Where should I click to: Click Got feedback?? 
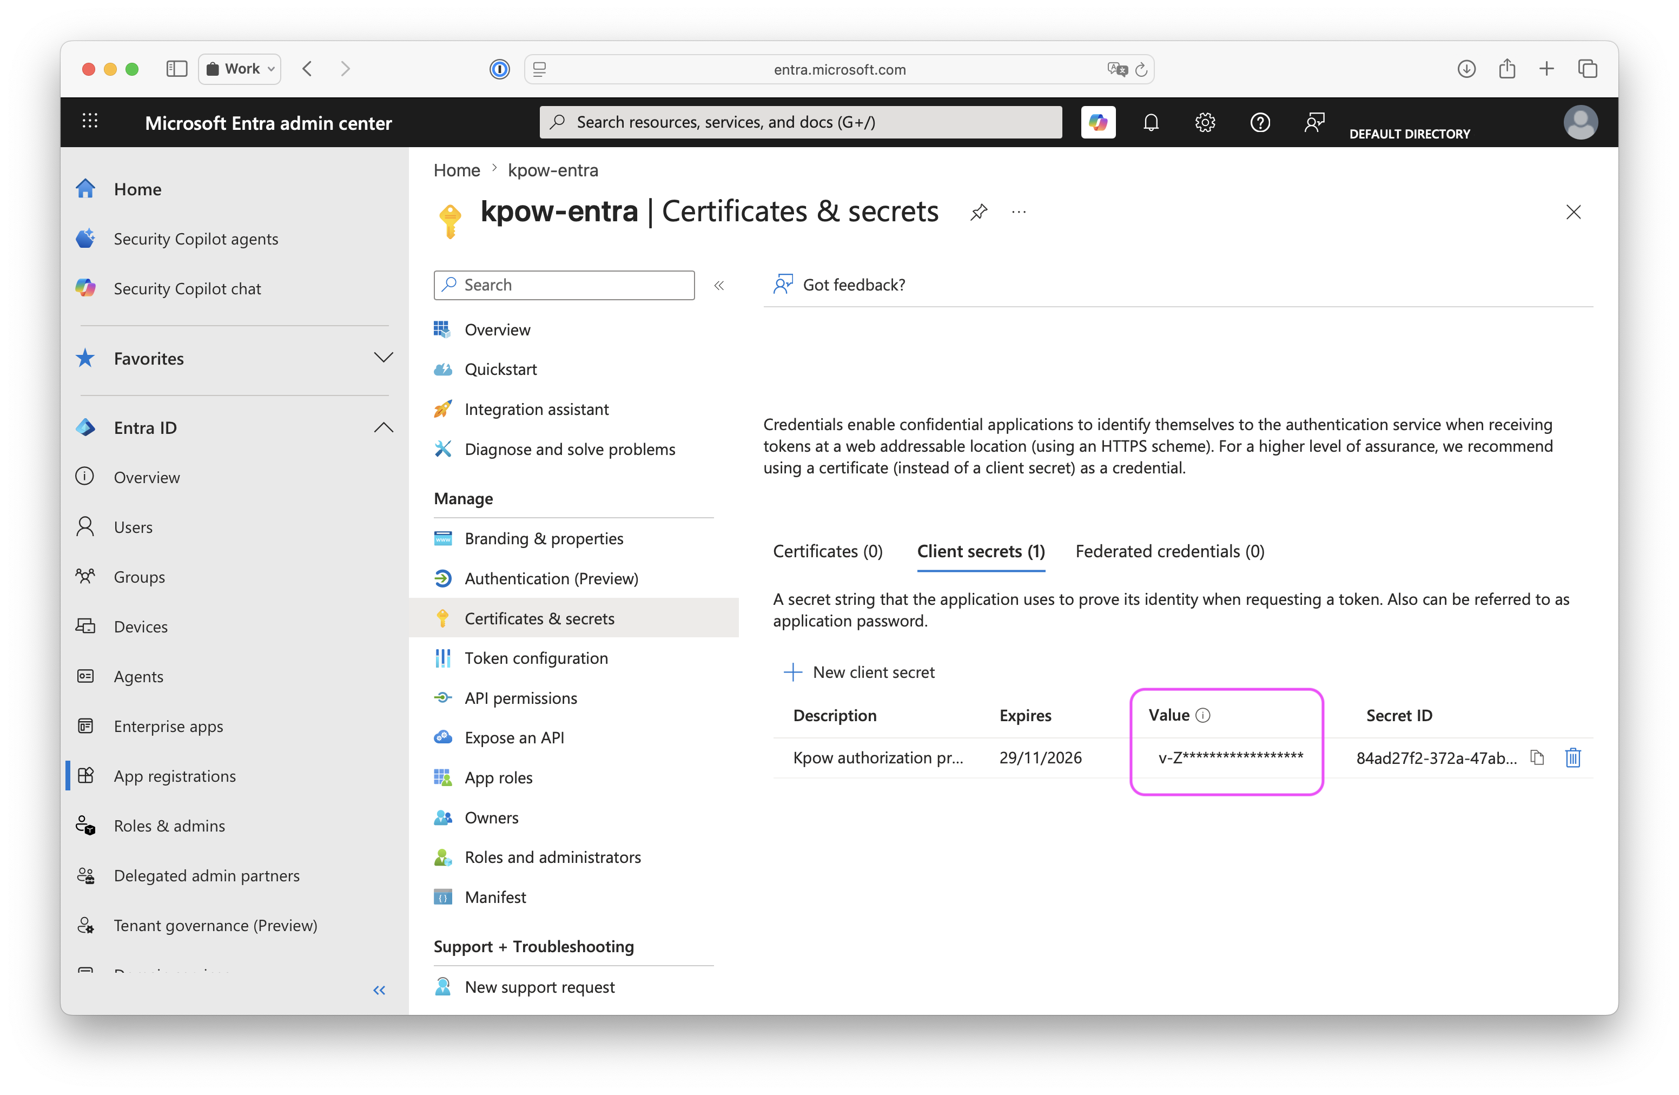point(839,285)
